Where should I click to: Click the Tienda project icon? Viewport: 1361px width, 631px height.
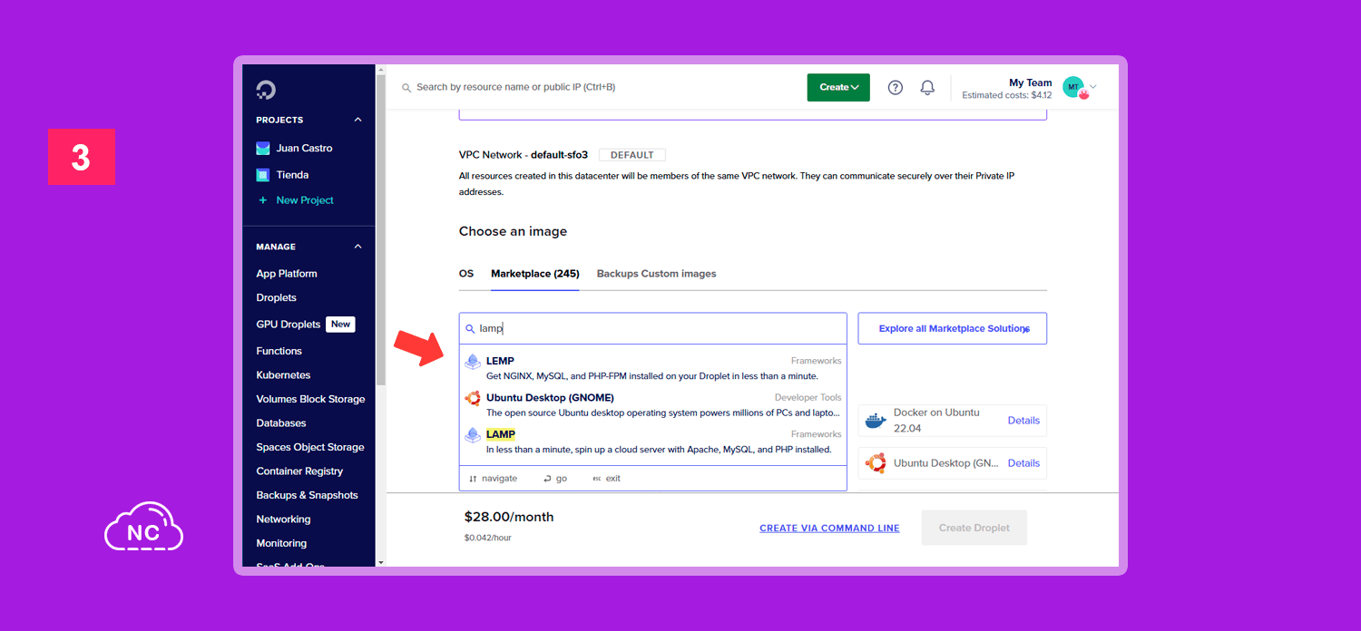click(263, 175)
